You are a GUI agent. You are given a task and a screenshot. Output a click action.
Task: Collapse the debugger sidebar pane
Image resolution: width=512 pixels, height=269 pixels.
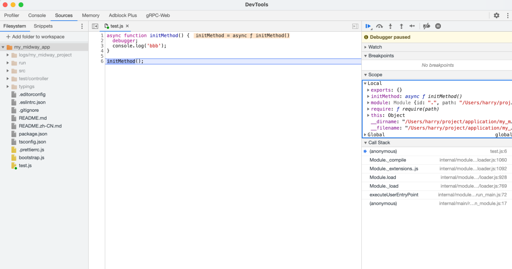[355, 27]
